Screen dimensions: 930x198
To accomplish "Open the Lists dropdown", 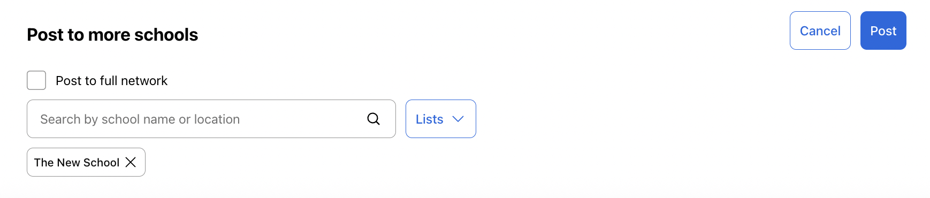I will coord(440,119).
